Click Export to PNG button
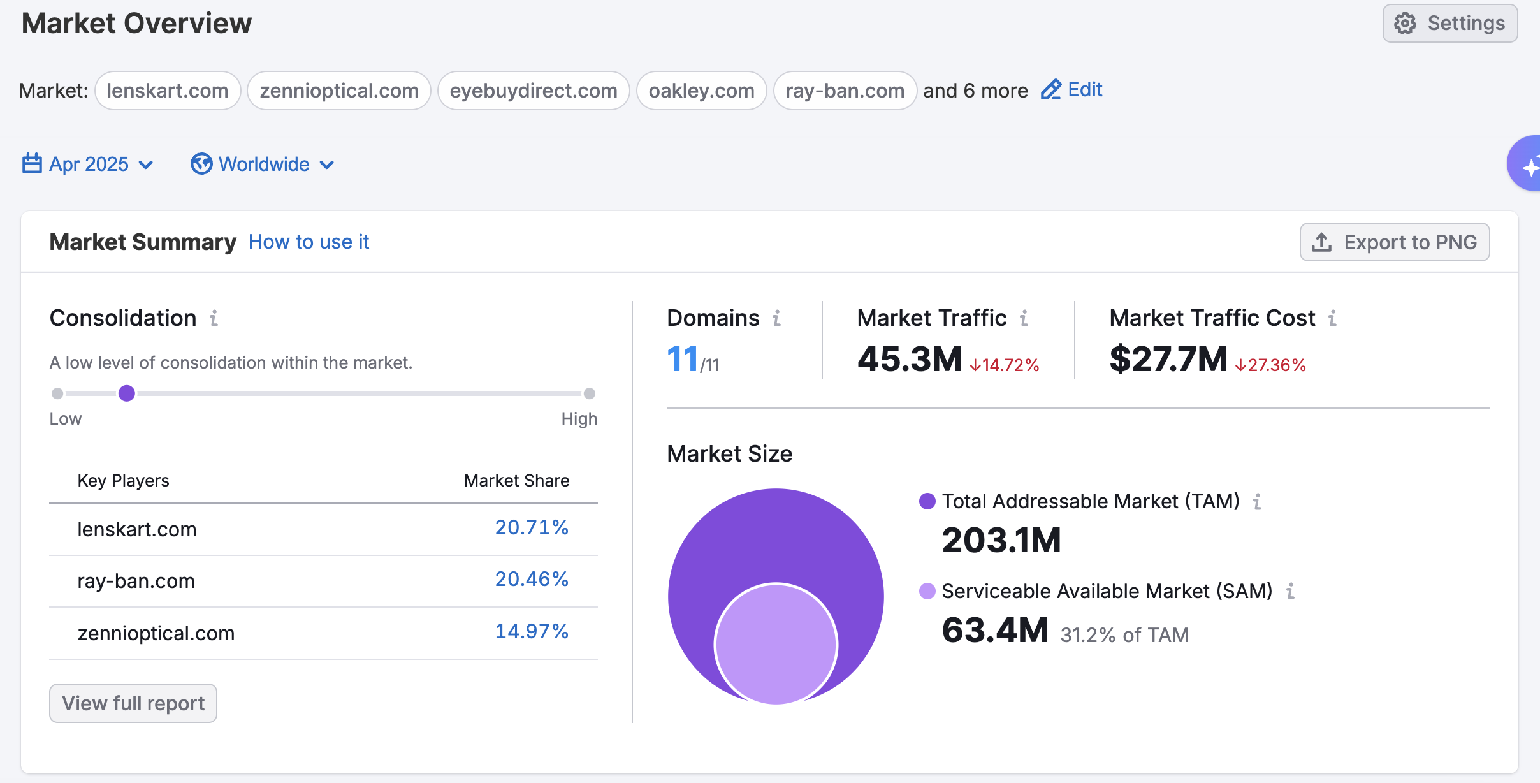 click(x=1394, y=242)
